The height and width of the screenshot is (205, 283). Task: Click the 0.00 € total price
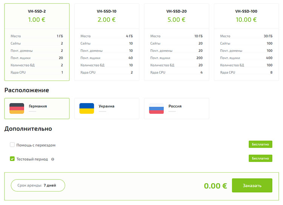point(215,186)
